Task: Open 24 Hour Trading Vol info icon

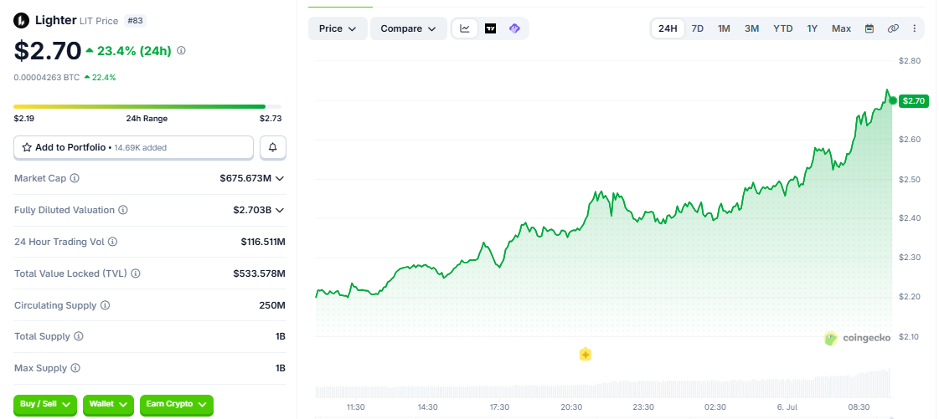Action: click(112, 242)
